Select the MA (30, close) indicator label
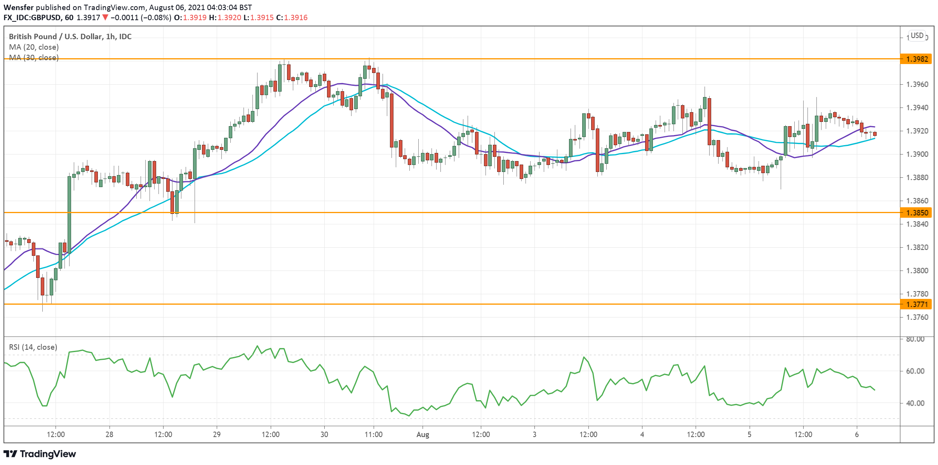This screenshot has width=938, height=465. click(34, 57)
